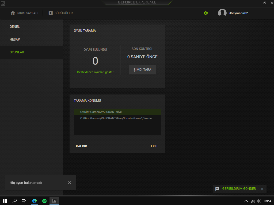
Task: Open the network Wi-Fi tray icon
Action: 253,201
